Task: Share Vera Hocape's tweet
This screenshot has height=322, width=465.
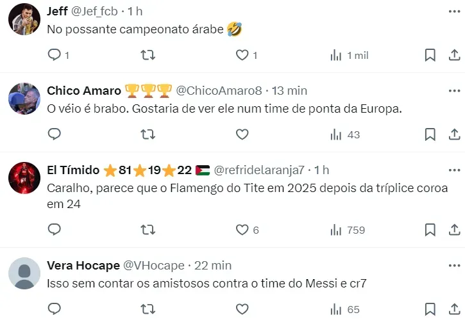Action: tap(452, 310)
